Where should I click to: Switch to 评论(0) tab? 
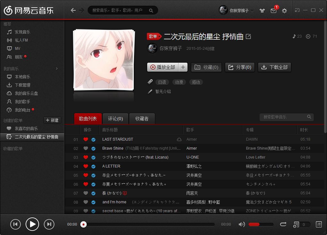coord(116,119)
